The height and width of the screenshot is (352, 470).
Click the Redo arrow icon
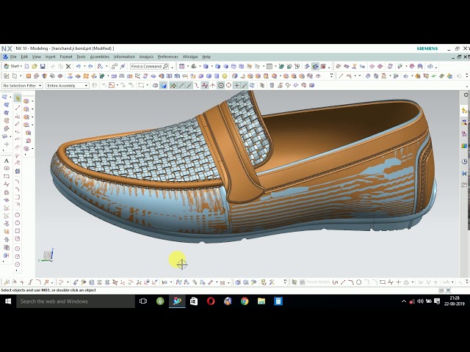(90, 67)
